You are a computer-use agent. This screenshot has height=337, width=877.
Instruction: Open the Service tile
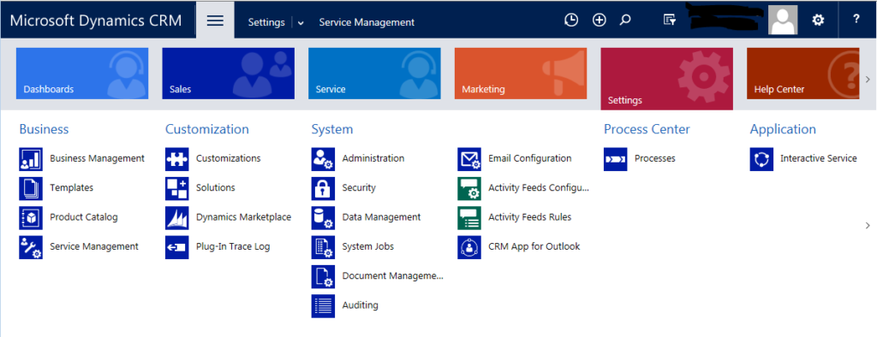[x=374, y=74]
